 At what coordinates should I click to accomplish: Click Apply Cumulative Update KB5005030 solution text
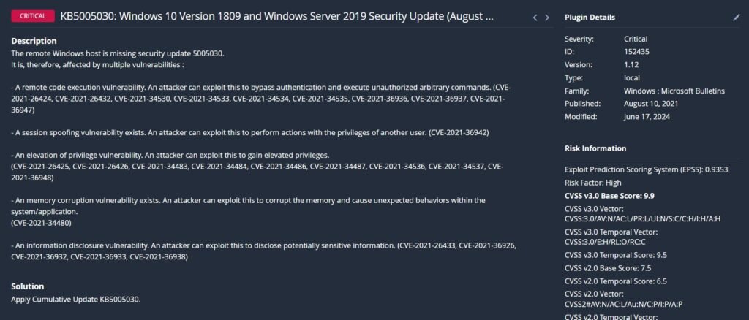pos(75,299)
